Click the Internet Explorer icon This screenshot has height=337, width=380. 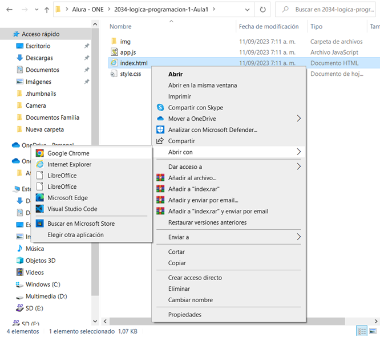coord(40,165)
